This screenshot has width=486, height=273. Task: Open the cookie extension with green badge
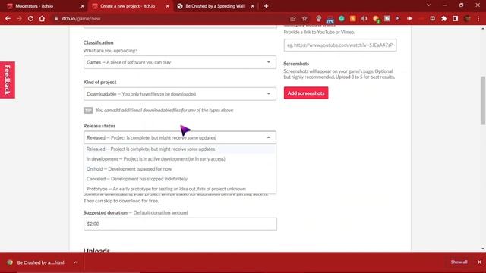point(376,19)
